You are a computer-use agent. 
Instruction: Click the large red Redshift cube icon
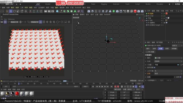(135, 11)
